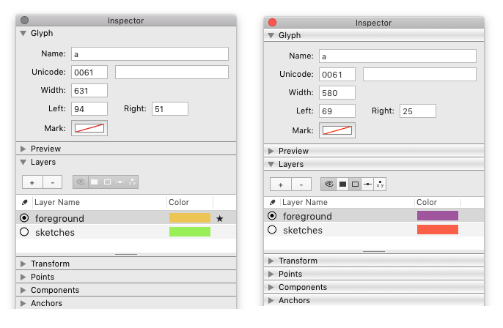This screenshot has height=328, width=503.
Task: Select foreground layer radio in left Inspector
Action: tap(24, 218)
